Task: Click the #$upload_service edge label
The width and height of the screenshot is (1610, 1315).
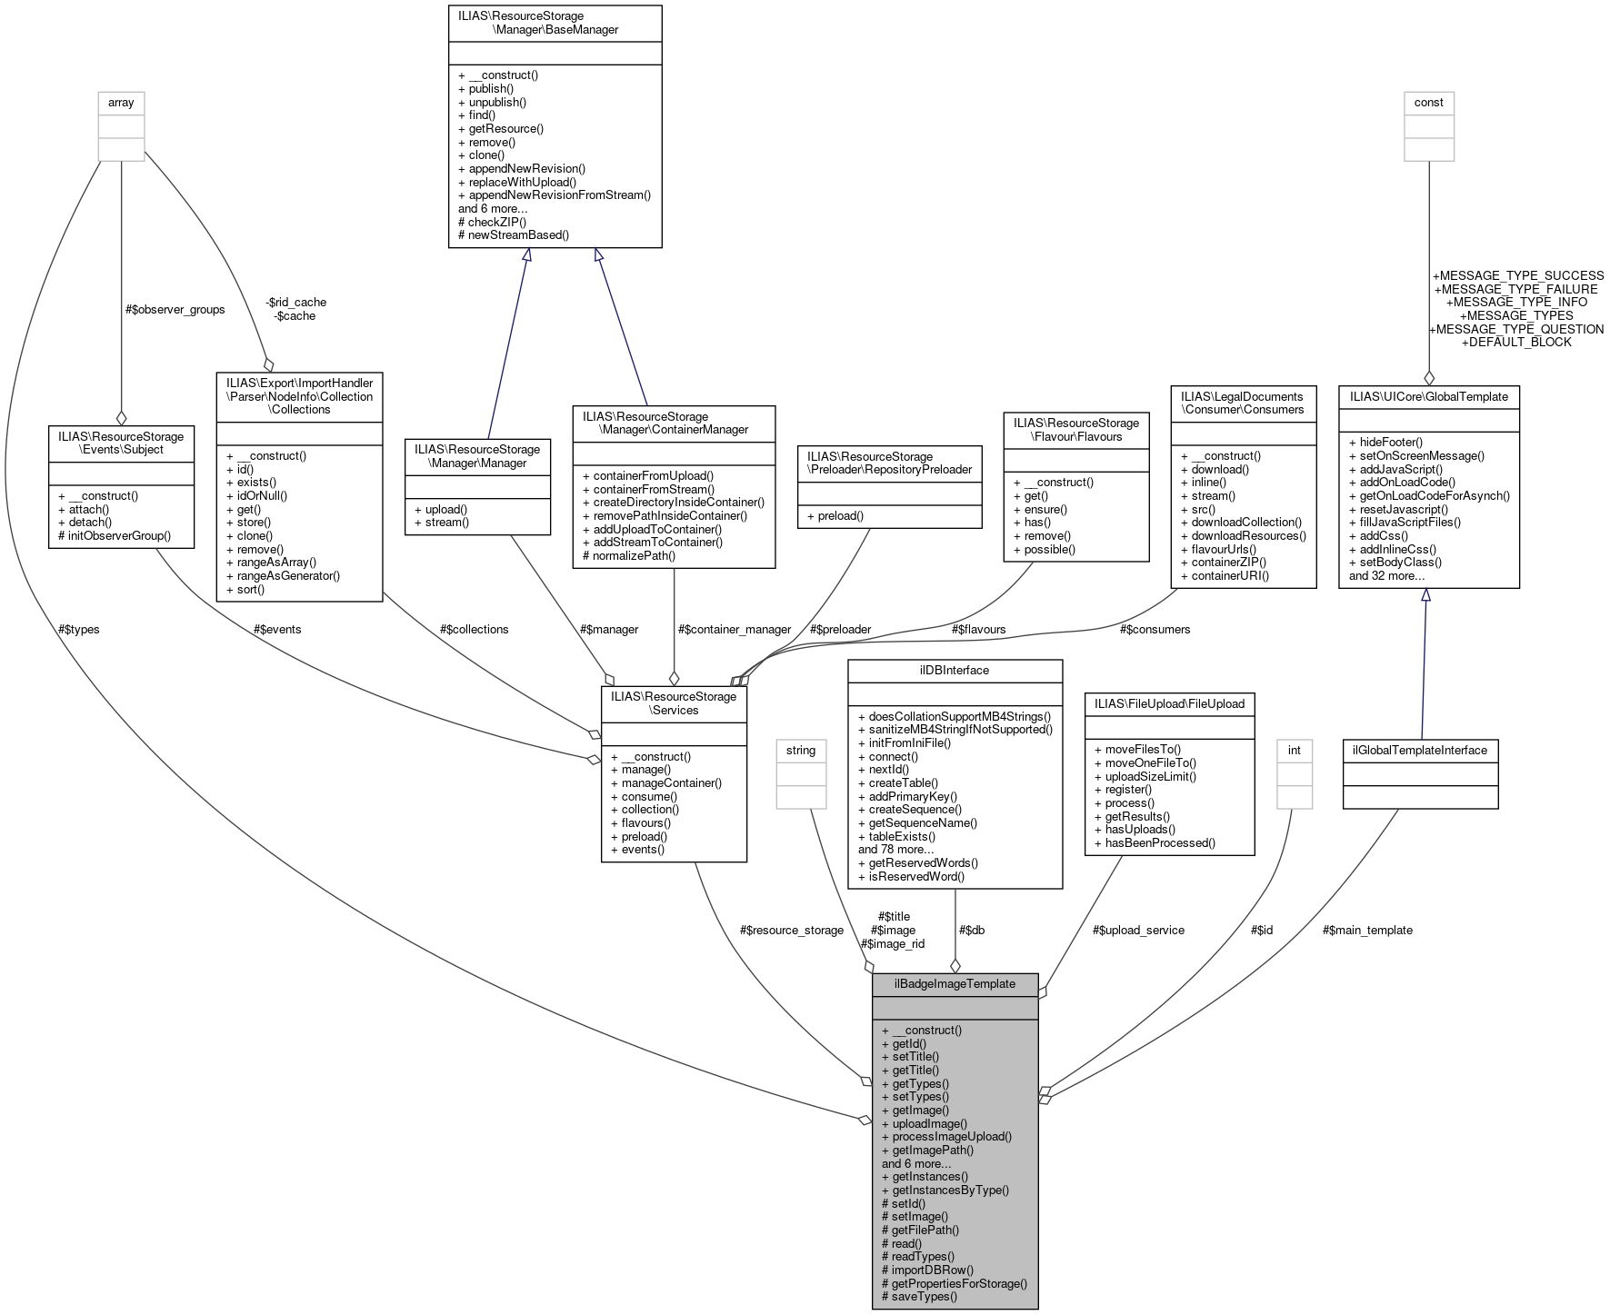Action: tap(1138, 930)
